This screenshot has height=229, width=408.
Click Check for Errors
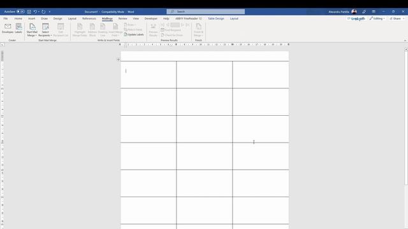click(x=171, y=35)
